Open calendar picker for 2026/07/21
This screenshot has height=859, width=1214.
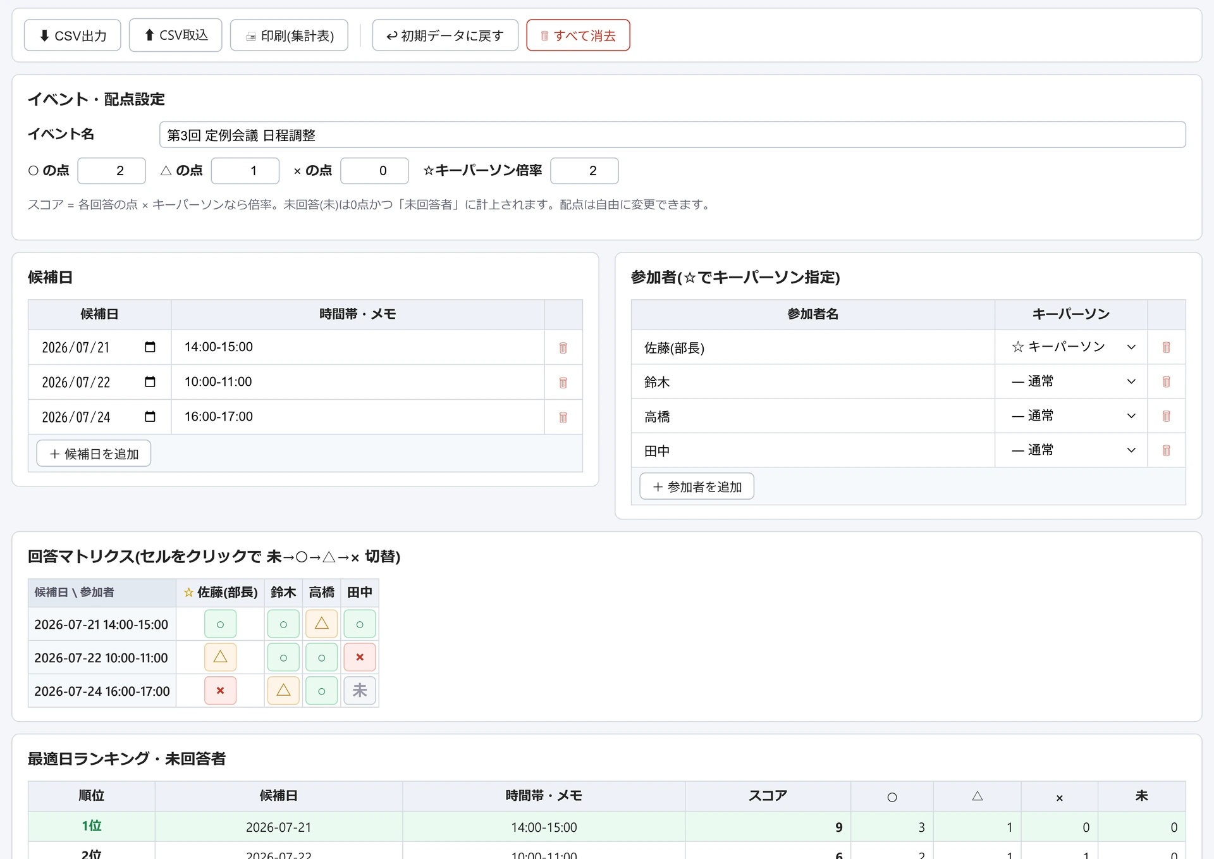[150, 347]
